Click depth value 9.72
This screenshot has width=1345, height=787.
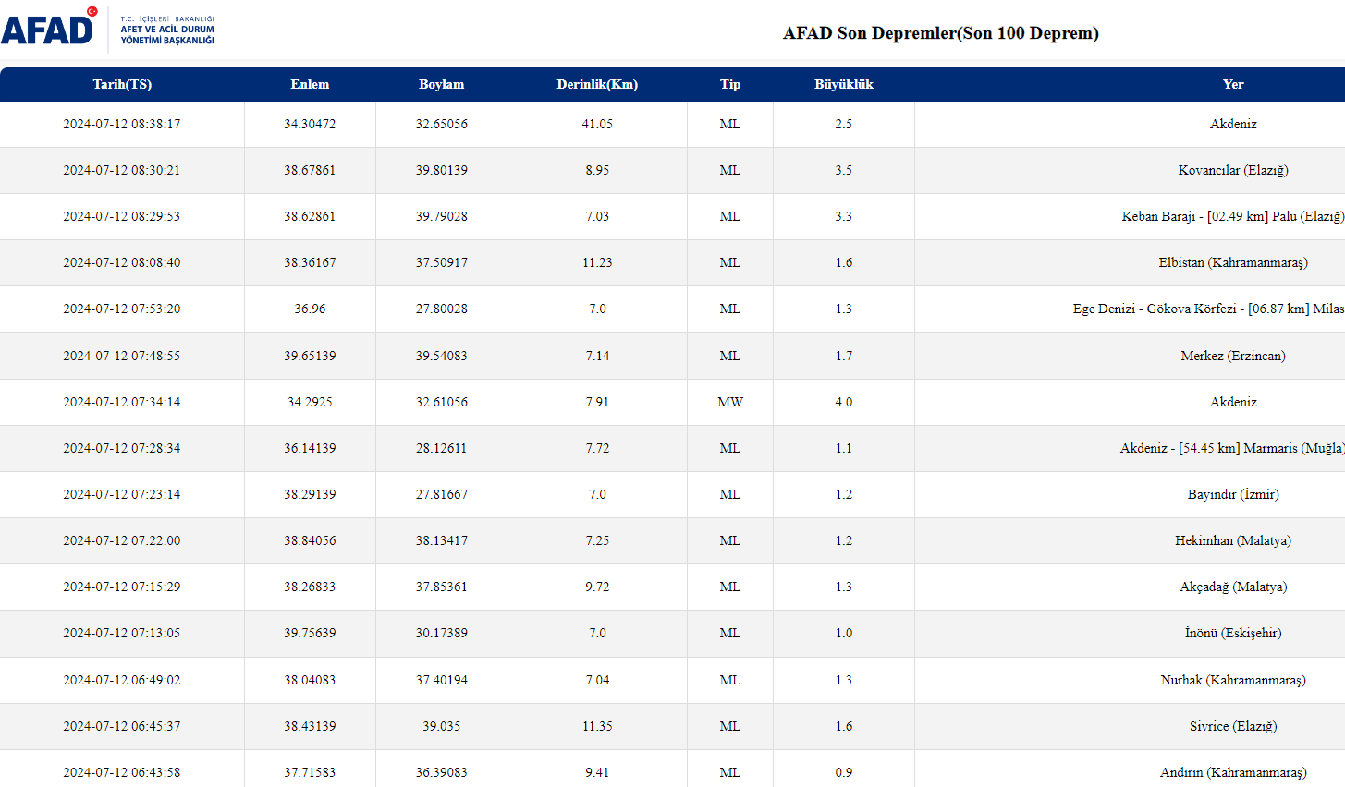(597, 587)
